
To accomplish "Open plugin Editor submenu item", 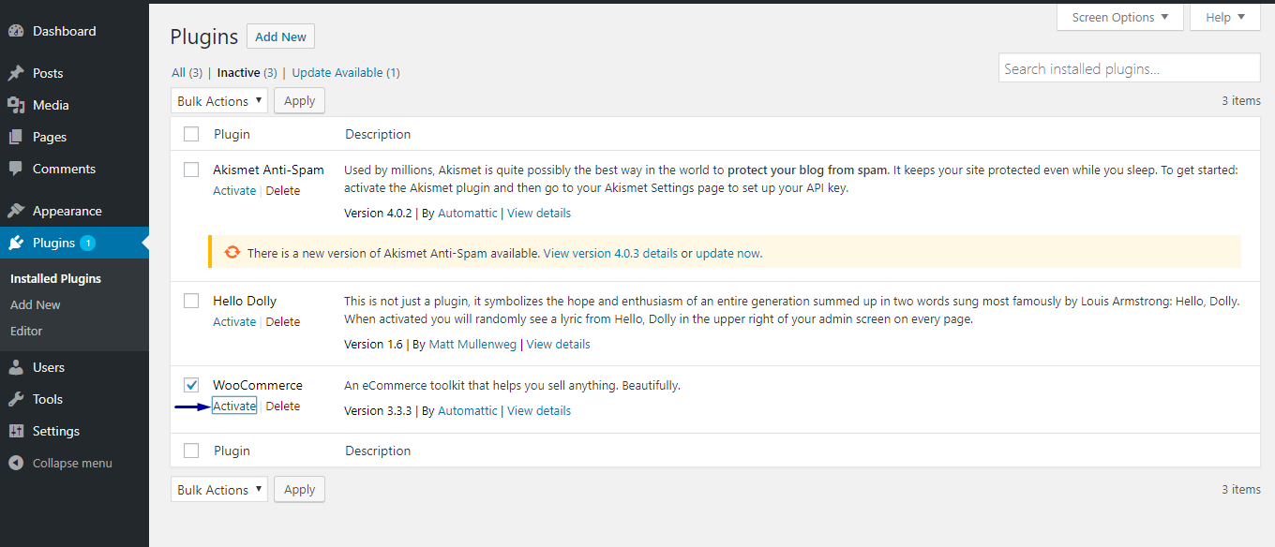I will pos(26,331).
